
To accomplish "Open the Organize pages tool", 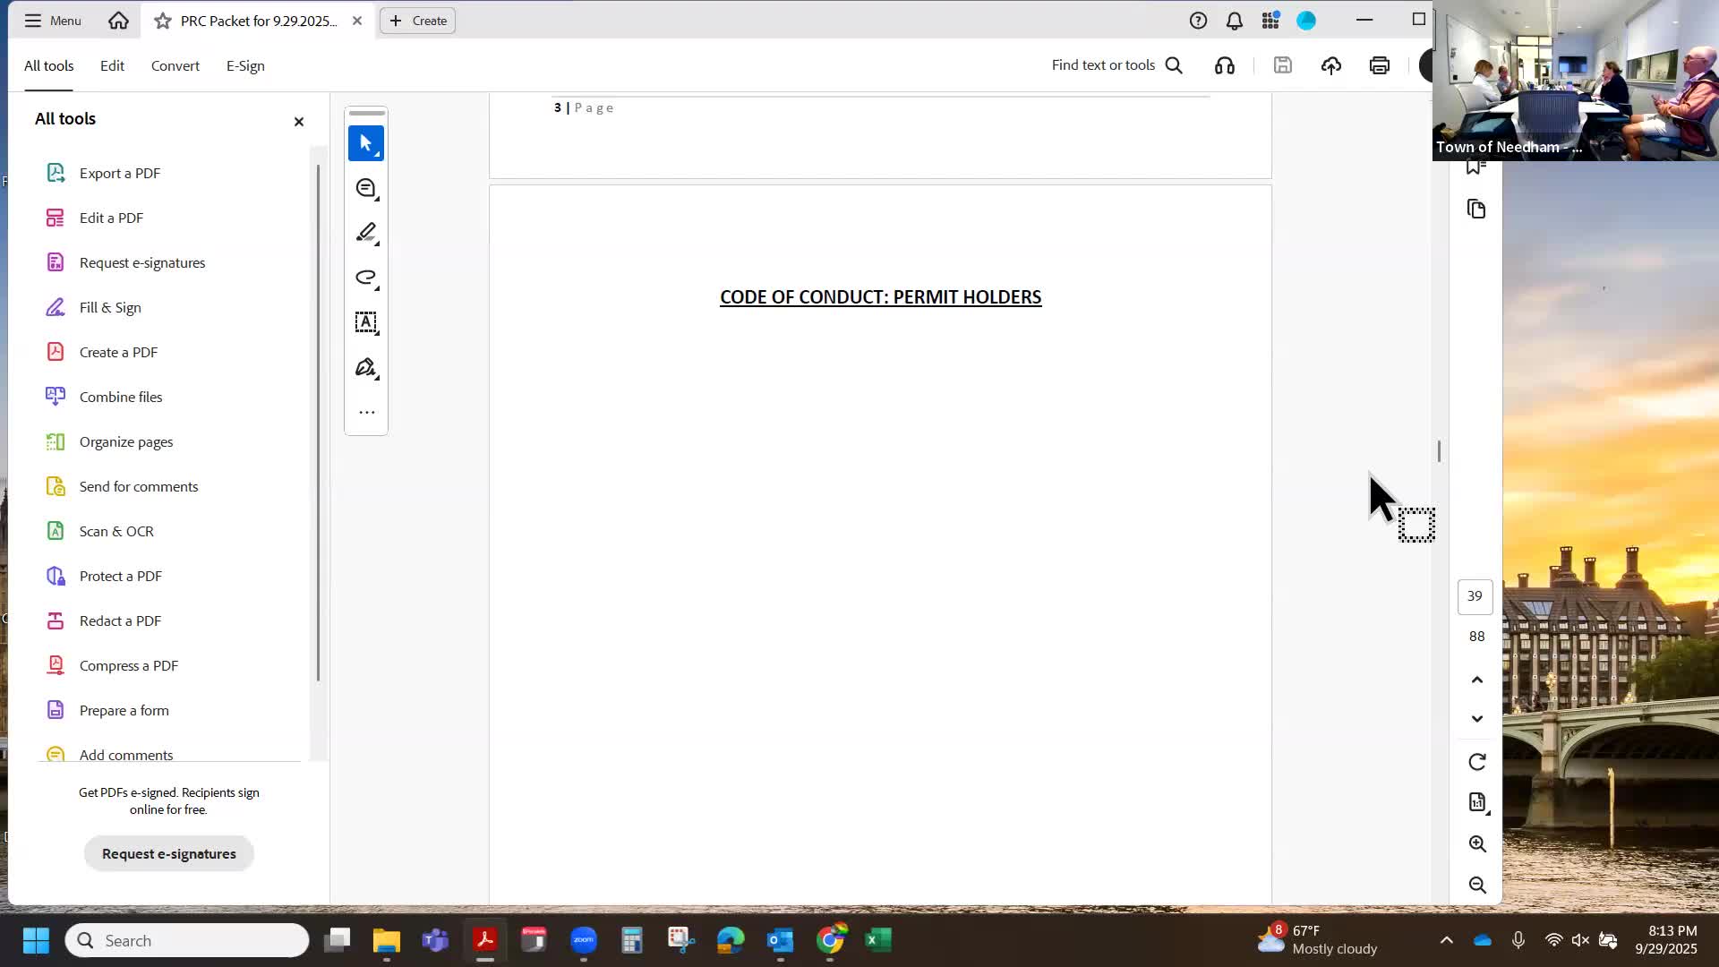I will [x=126, y=442].
